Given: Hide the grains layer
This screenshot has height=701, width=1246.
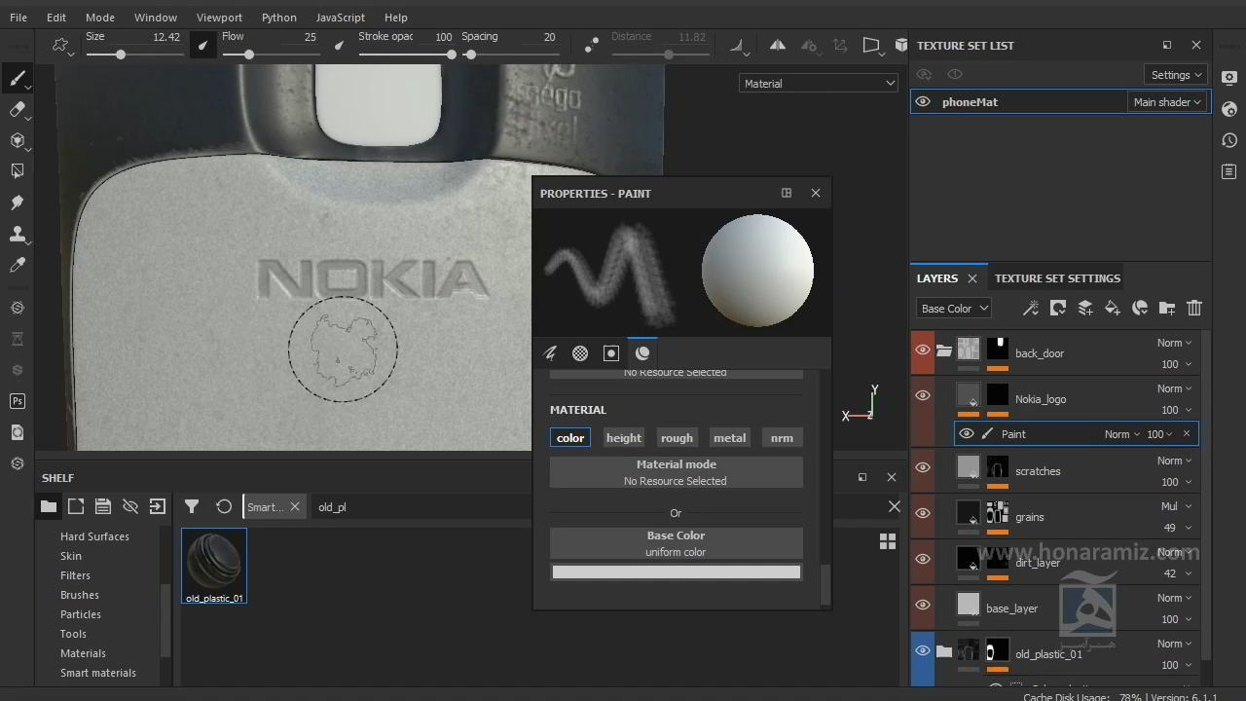Looking at the screenshot, I should point(923,513).
